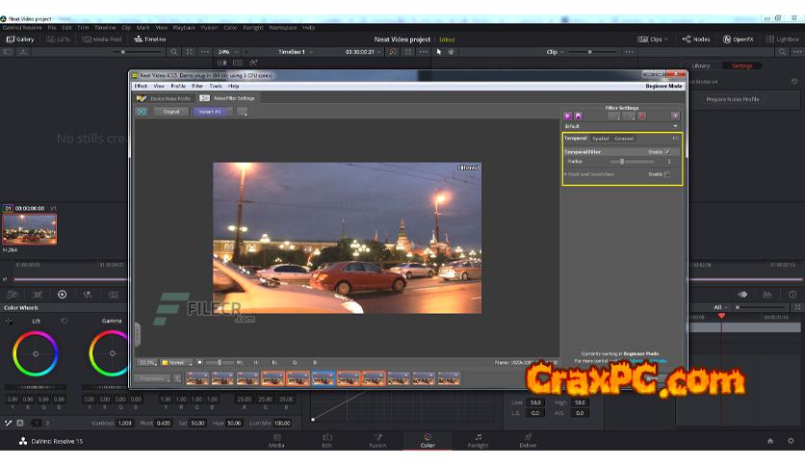Adjust the temporal Radius slider

click(x=623, y=162)
